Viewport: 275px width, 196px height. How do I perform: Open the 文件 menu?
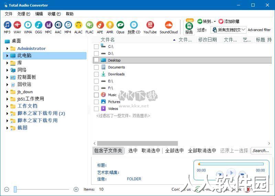pyautogui.click(x=9, y=14)
